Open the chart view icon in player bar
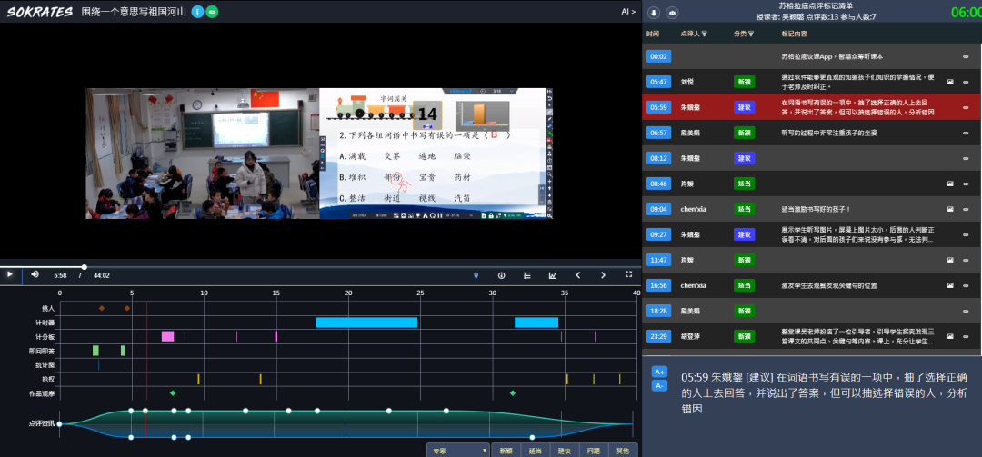Screen dimensions: 982x457 pyautogui.click(x=552, y=275)
